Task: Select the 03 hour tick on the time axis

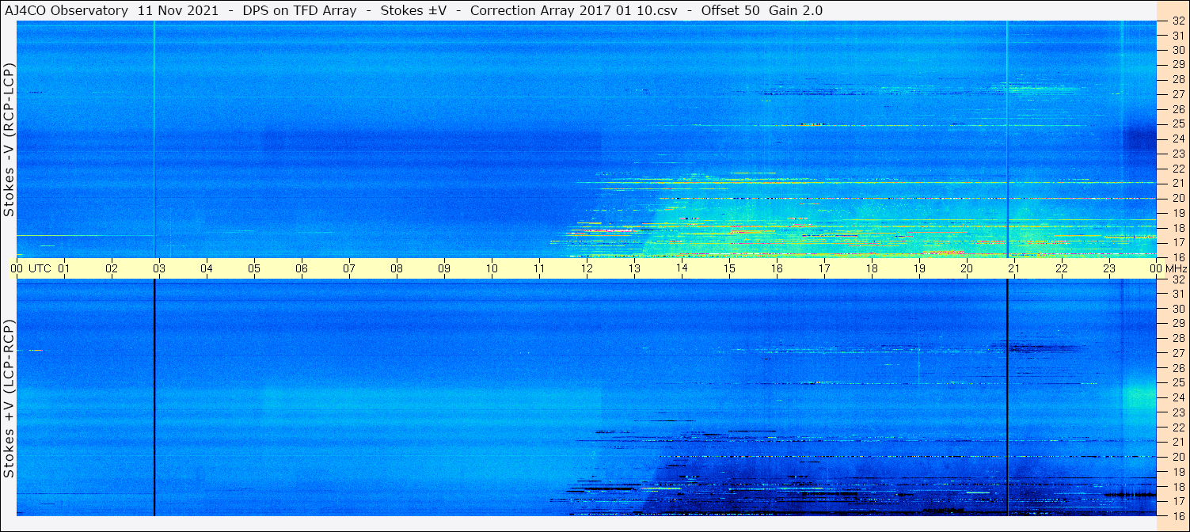Action: point(159,268)
